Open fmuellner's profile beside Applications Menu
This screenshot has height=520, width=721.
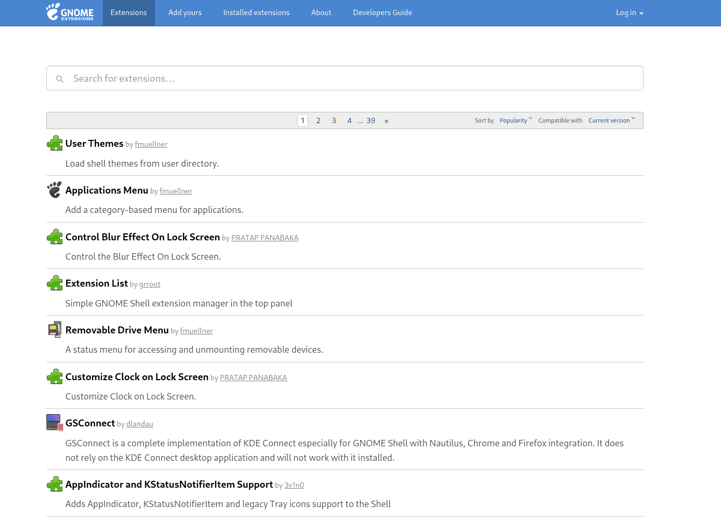pyautogui.click(x=176, y=191)
